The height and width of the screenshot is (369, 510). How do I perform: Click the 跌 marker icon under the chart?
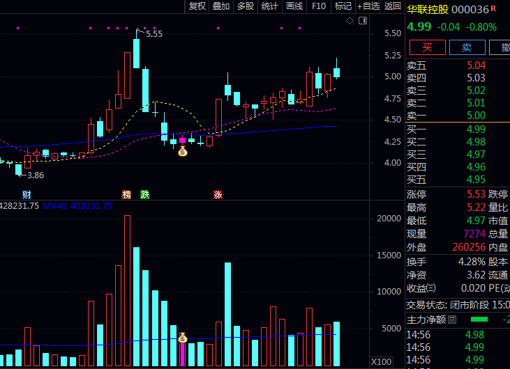click(x=144, y=194)
